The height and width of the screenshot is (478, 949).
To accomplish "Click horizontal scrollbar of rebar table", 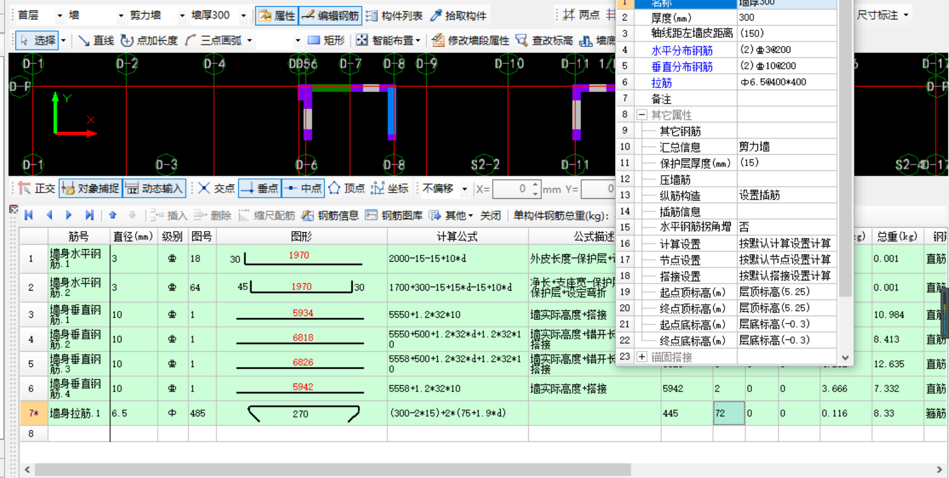I will click(332, 470).
